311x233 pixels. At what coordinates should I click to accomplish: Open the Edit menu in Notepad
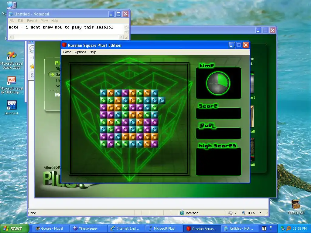[21, 21]
